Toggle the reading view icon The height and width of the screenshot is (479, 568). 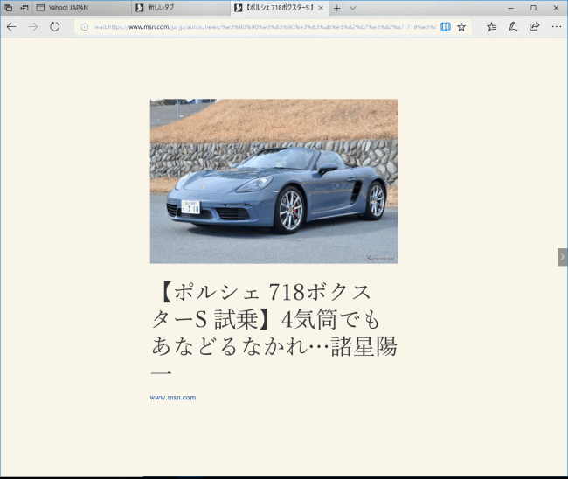pos(446,27)
